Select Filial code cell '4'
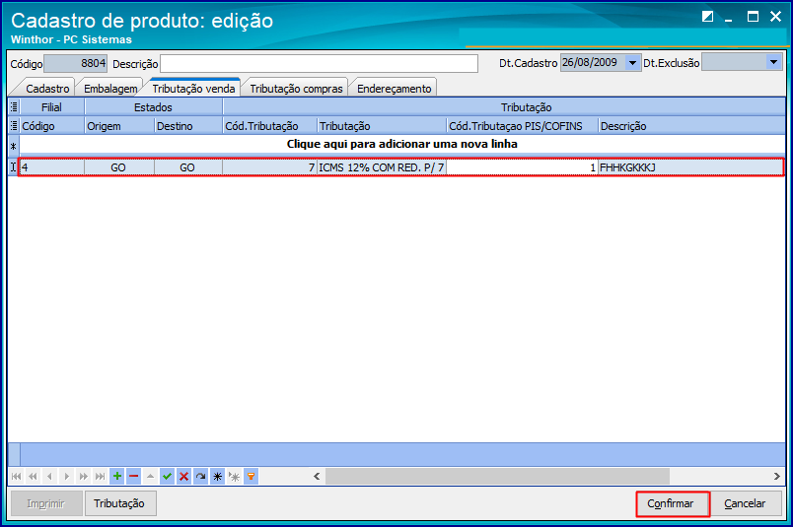Screen dimensions: 793x527 (x=51, y=167)
